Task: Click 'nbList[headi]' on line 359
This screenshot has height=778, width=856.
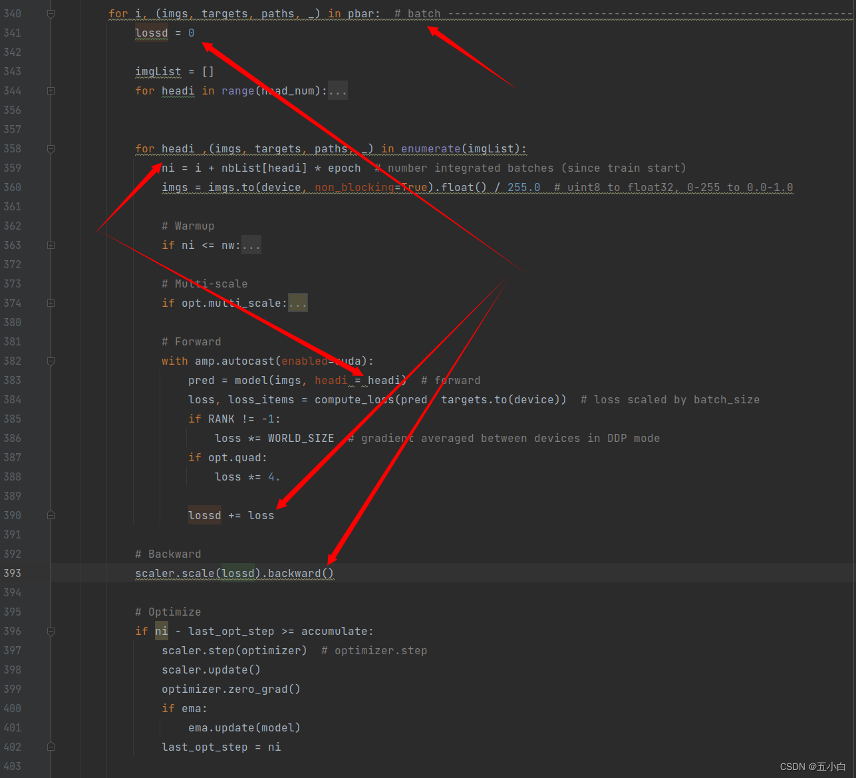Action: pos(264,168)
